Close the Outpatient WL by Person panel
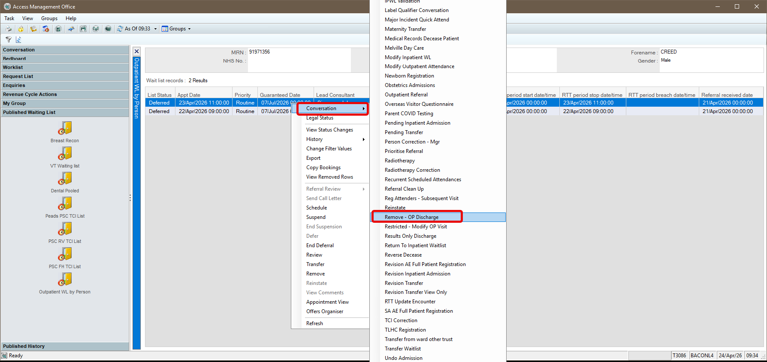The height and width of the screenshot is (362, 767). [136, 51]
